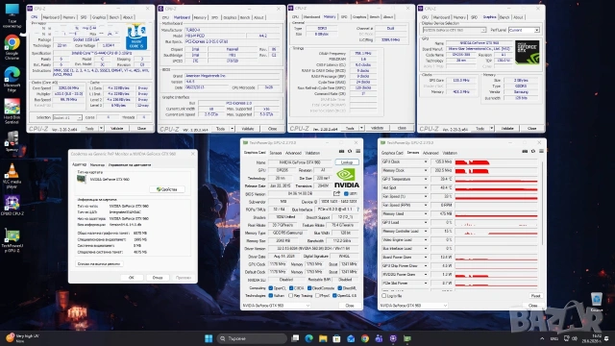The width and height of the screenshot is (615, 346).
Task: Switch to Bench tab in CPU-Z CPU window
Action: (x=113, y=17)
